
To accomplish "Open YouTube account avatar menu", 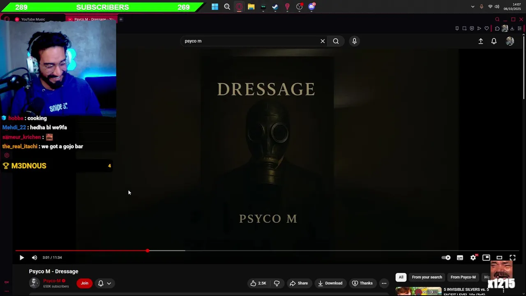I will pos(510,41).
